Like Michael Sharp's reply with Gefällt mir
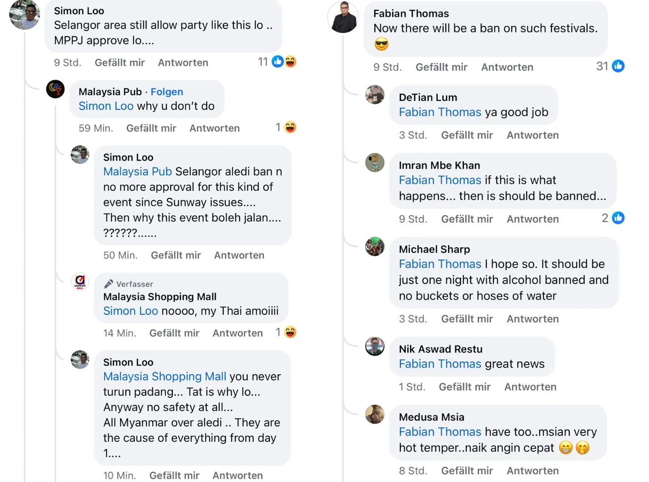Image resolution: width=649 pixels, height=482 pixels. pos(467,319)
